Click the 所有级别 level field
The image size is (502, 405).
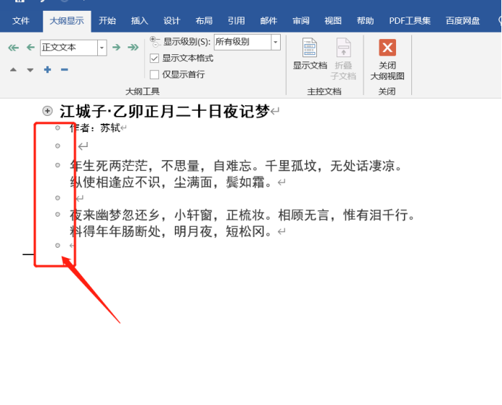pos(243,42)
